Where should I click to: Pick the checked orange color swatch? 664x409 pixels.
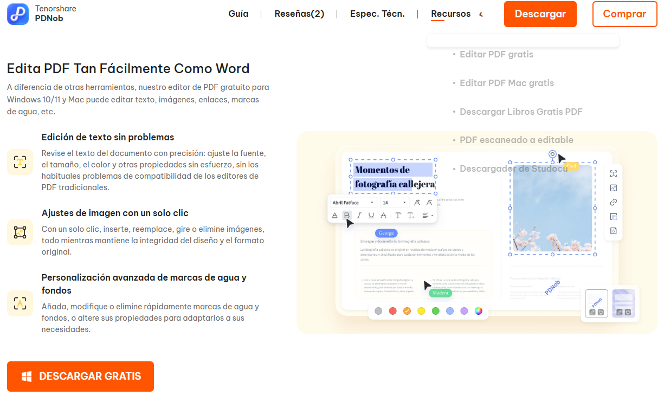click(407, 311)
